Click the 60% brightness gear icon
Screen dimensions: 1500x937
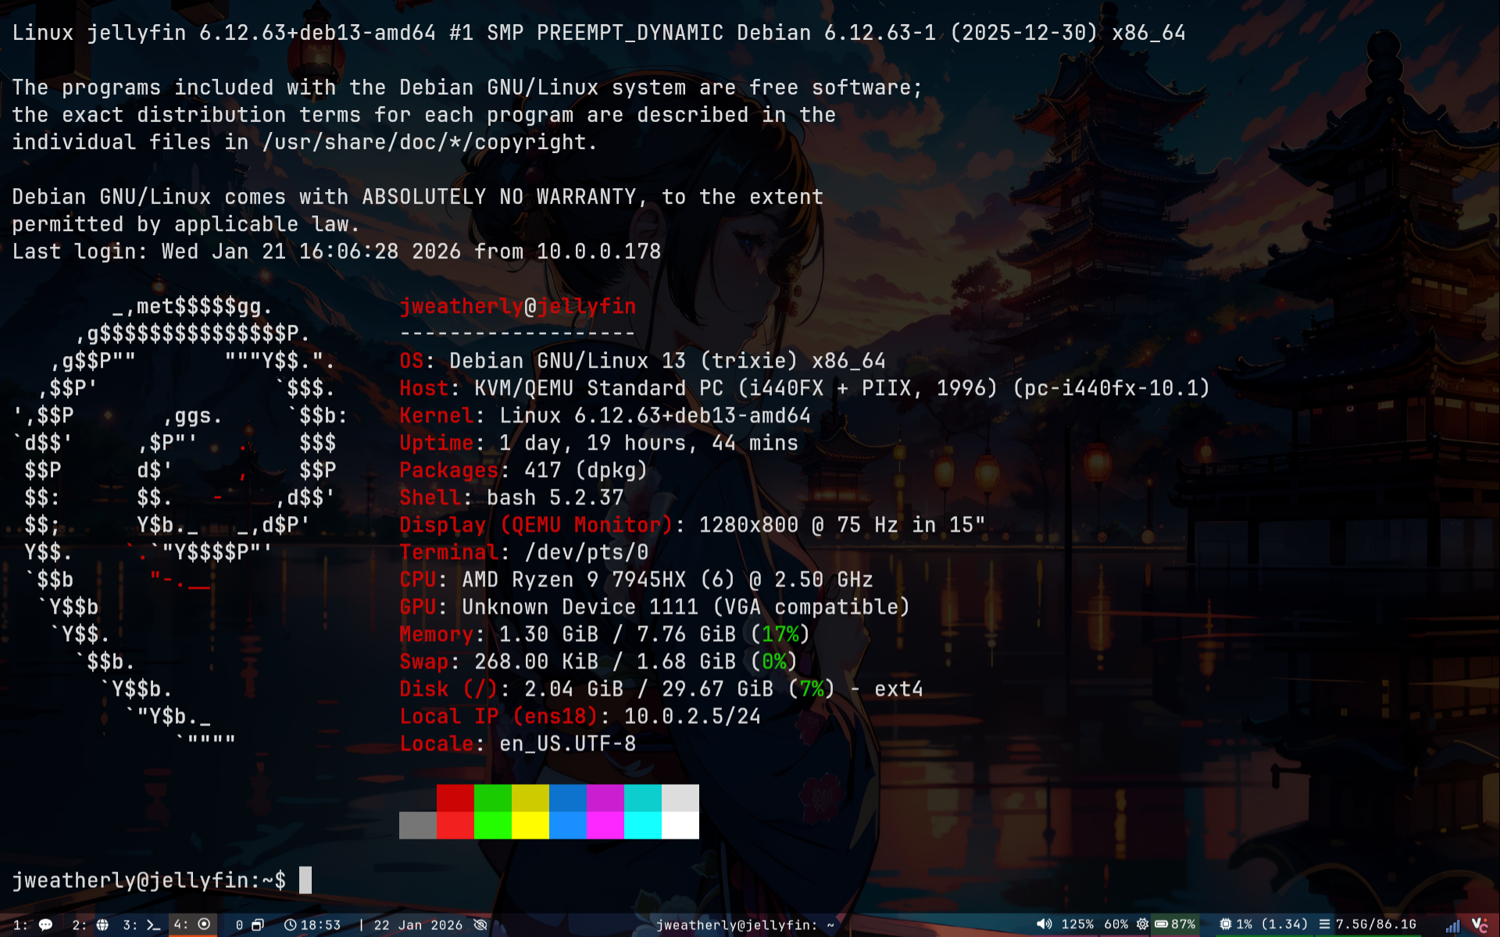click(1142, 925)
